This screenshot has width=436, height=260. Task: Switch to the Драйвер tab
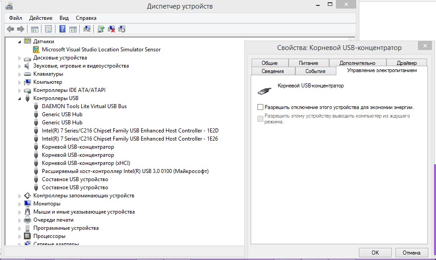tap(407, 63)
